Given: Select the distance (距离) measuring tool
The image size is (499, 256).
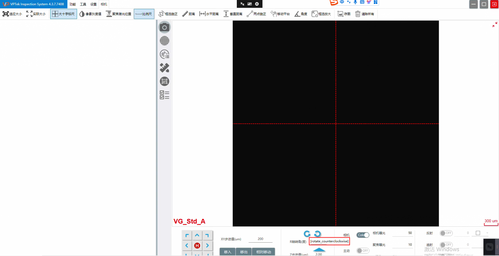Looking at the screenshot, I should (x=189, y=14).
